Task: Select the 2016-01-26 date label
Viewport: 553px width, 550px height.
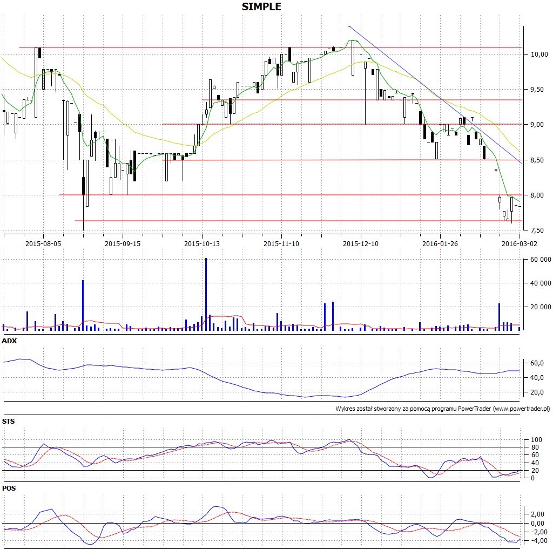Action: tap(440, 243)
